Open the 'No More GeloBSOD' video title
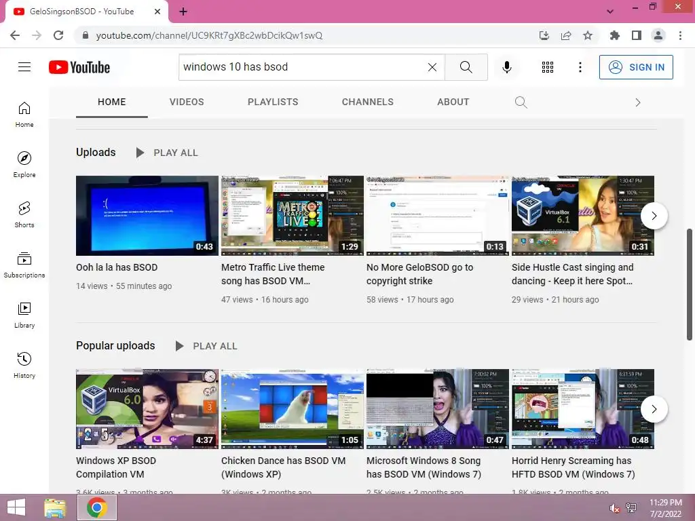The image size is (695, 521). tap(419, 274)
